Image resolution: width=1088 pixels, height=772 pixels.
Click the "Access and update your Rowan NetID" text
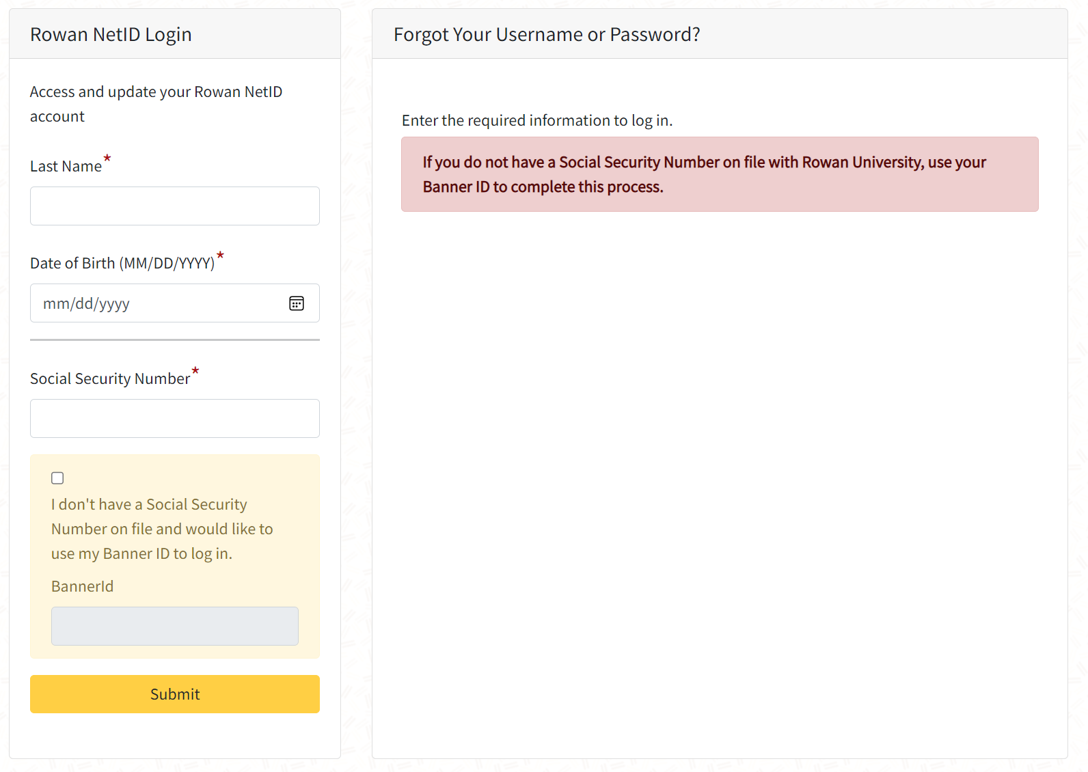156,92
